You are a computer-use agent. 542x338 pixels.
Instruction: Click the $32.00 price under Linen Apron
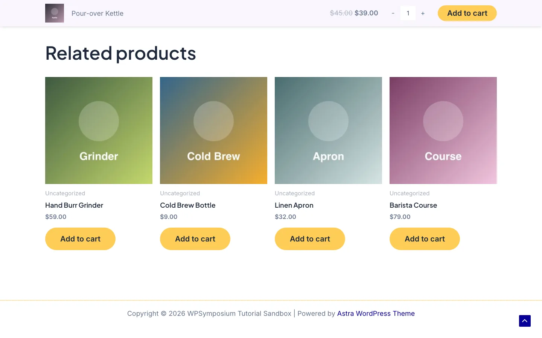point(285,217)
